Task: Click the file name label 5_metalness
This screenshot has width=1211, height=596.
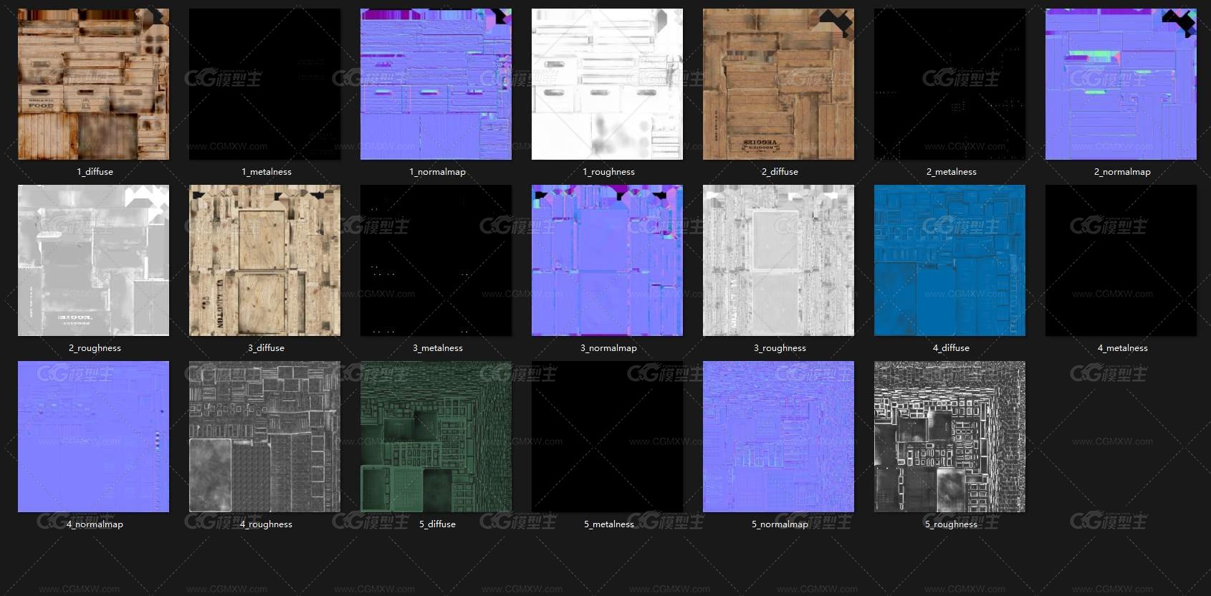Action: 608,524
